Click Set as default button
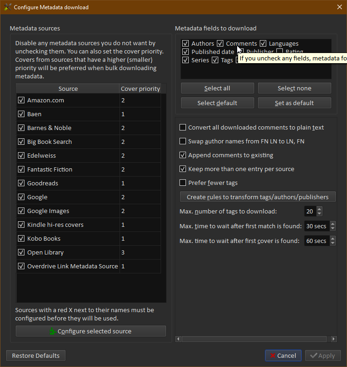Viewport: 347px width, 367px height. click(x=294, y=103)
